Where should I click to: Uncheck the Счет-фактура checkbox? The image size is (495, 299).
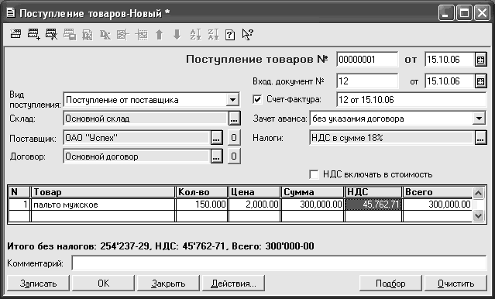[257, 99]
